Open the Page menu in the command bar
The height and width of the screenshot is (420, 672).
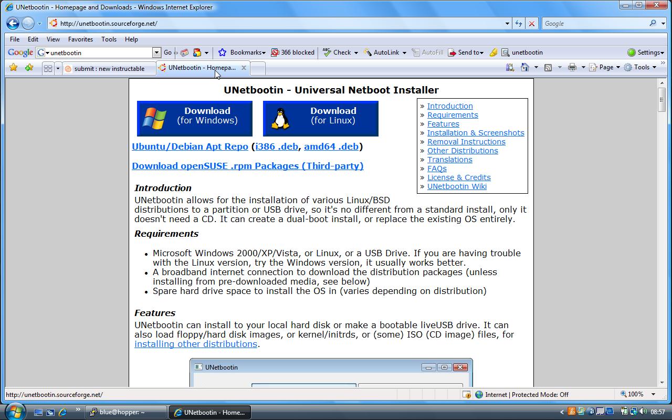pos(605,67)
